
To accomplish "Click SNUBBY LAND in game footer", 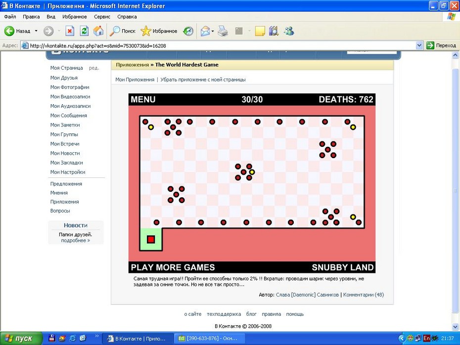I will click(343, 267).
